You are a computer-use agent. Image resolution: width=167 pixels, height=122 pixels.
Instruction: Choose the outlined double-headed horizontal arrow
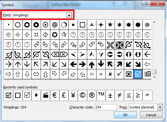point(36,74)
